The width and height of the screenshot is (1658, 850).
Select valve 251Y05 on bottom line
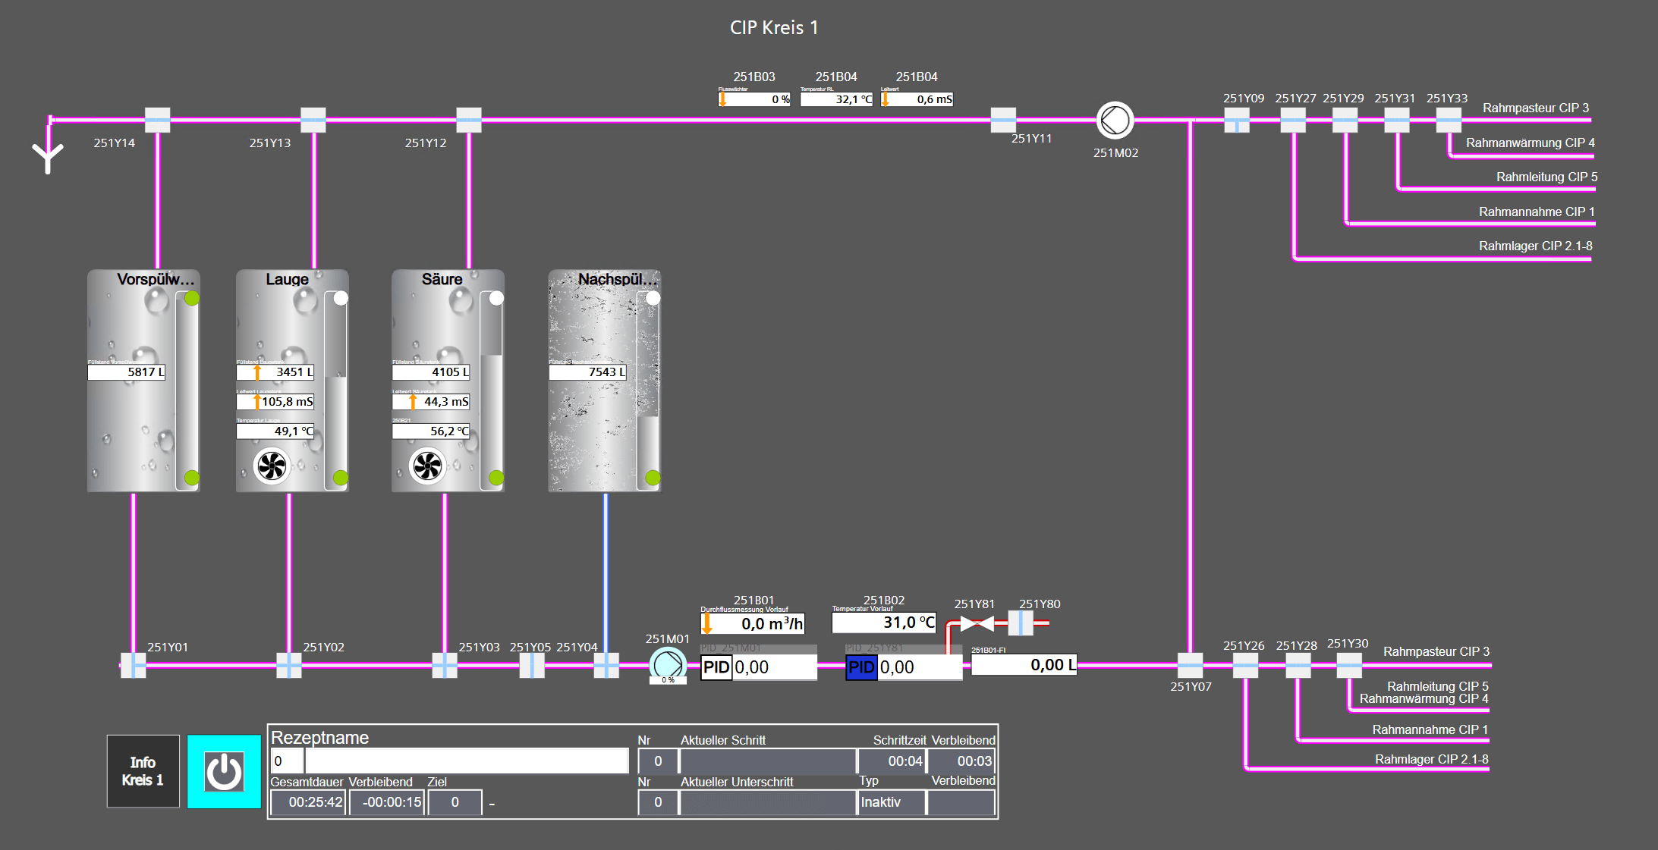tap(532, 666)
